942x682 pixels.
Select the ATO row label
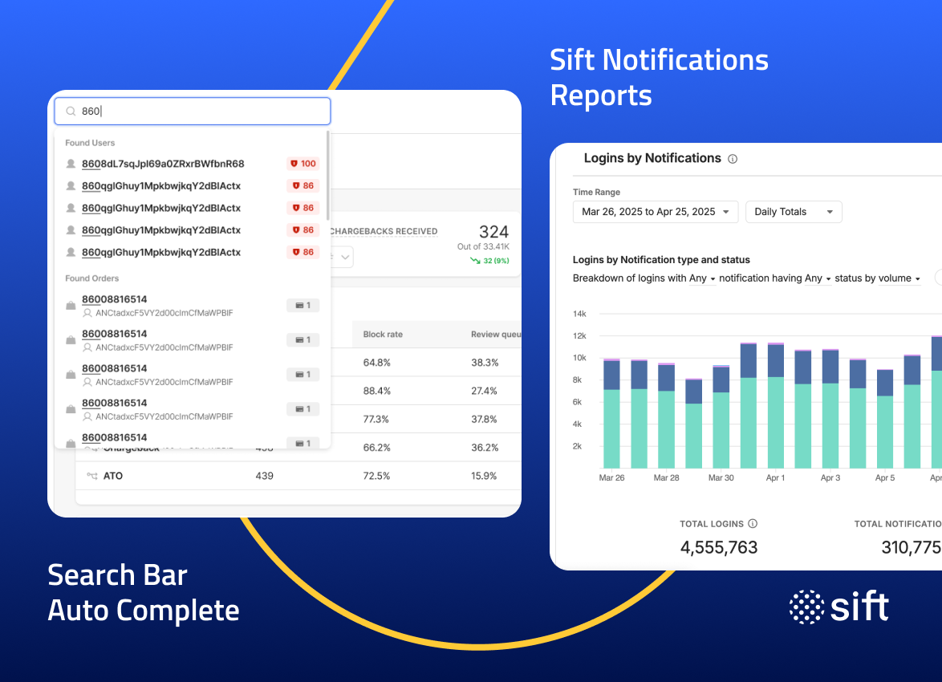tap(113, 476)
